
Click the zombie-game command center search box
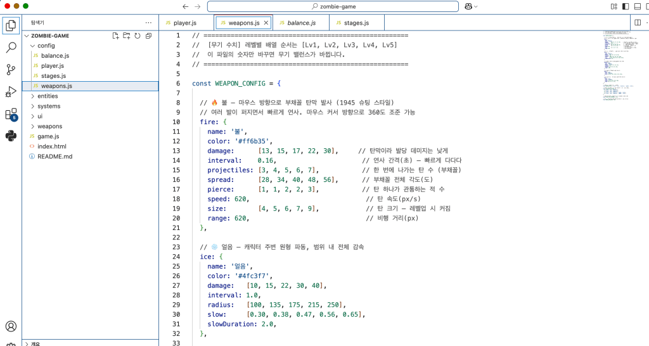333,6
